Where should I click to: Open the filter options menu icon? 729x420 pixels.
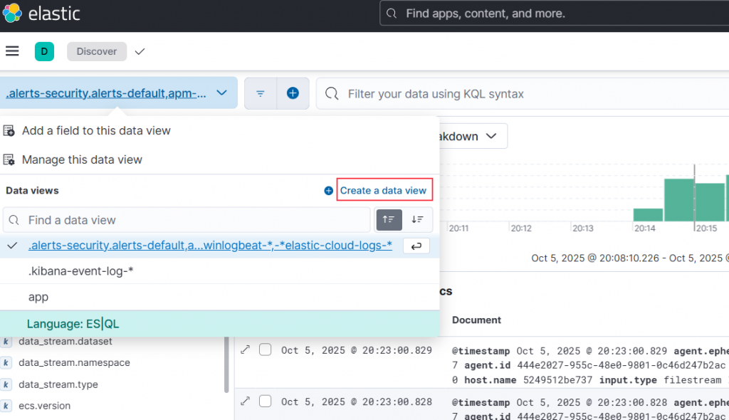(x=261, y=93)
